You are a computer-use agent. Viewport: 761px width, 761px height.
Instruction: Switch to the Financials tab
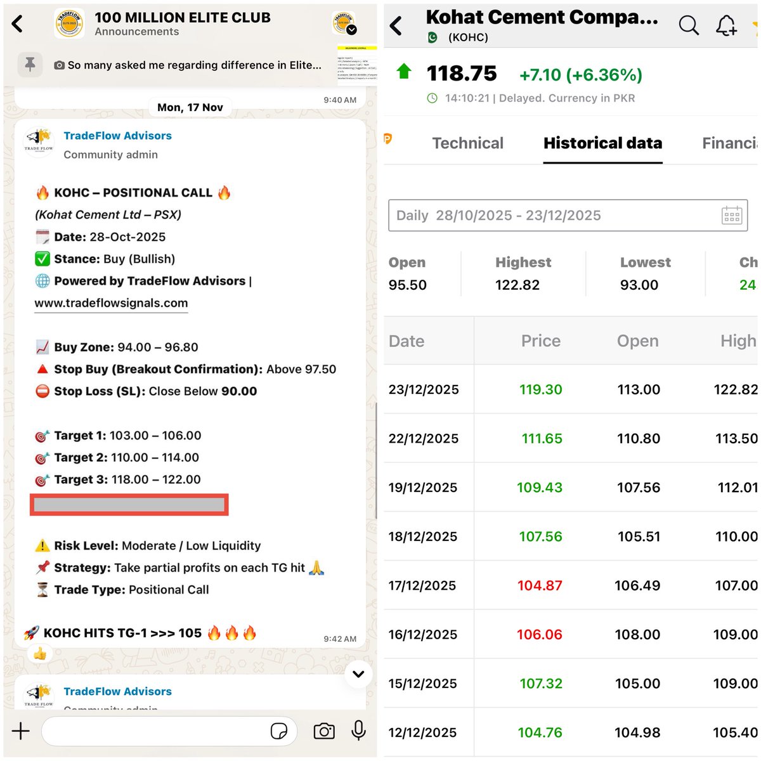[x=730, y=143]
